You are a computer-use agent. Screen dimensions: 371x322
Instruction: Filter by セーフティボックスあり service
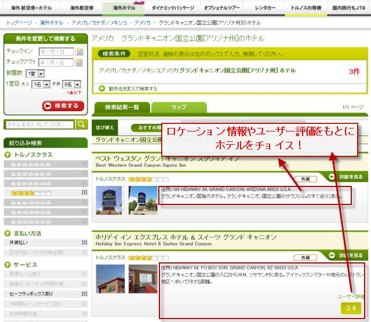(46, 294)
